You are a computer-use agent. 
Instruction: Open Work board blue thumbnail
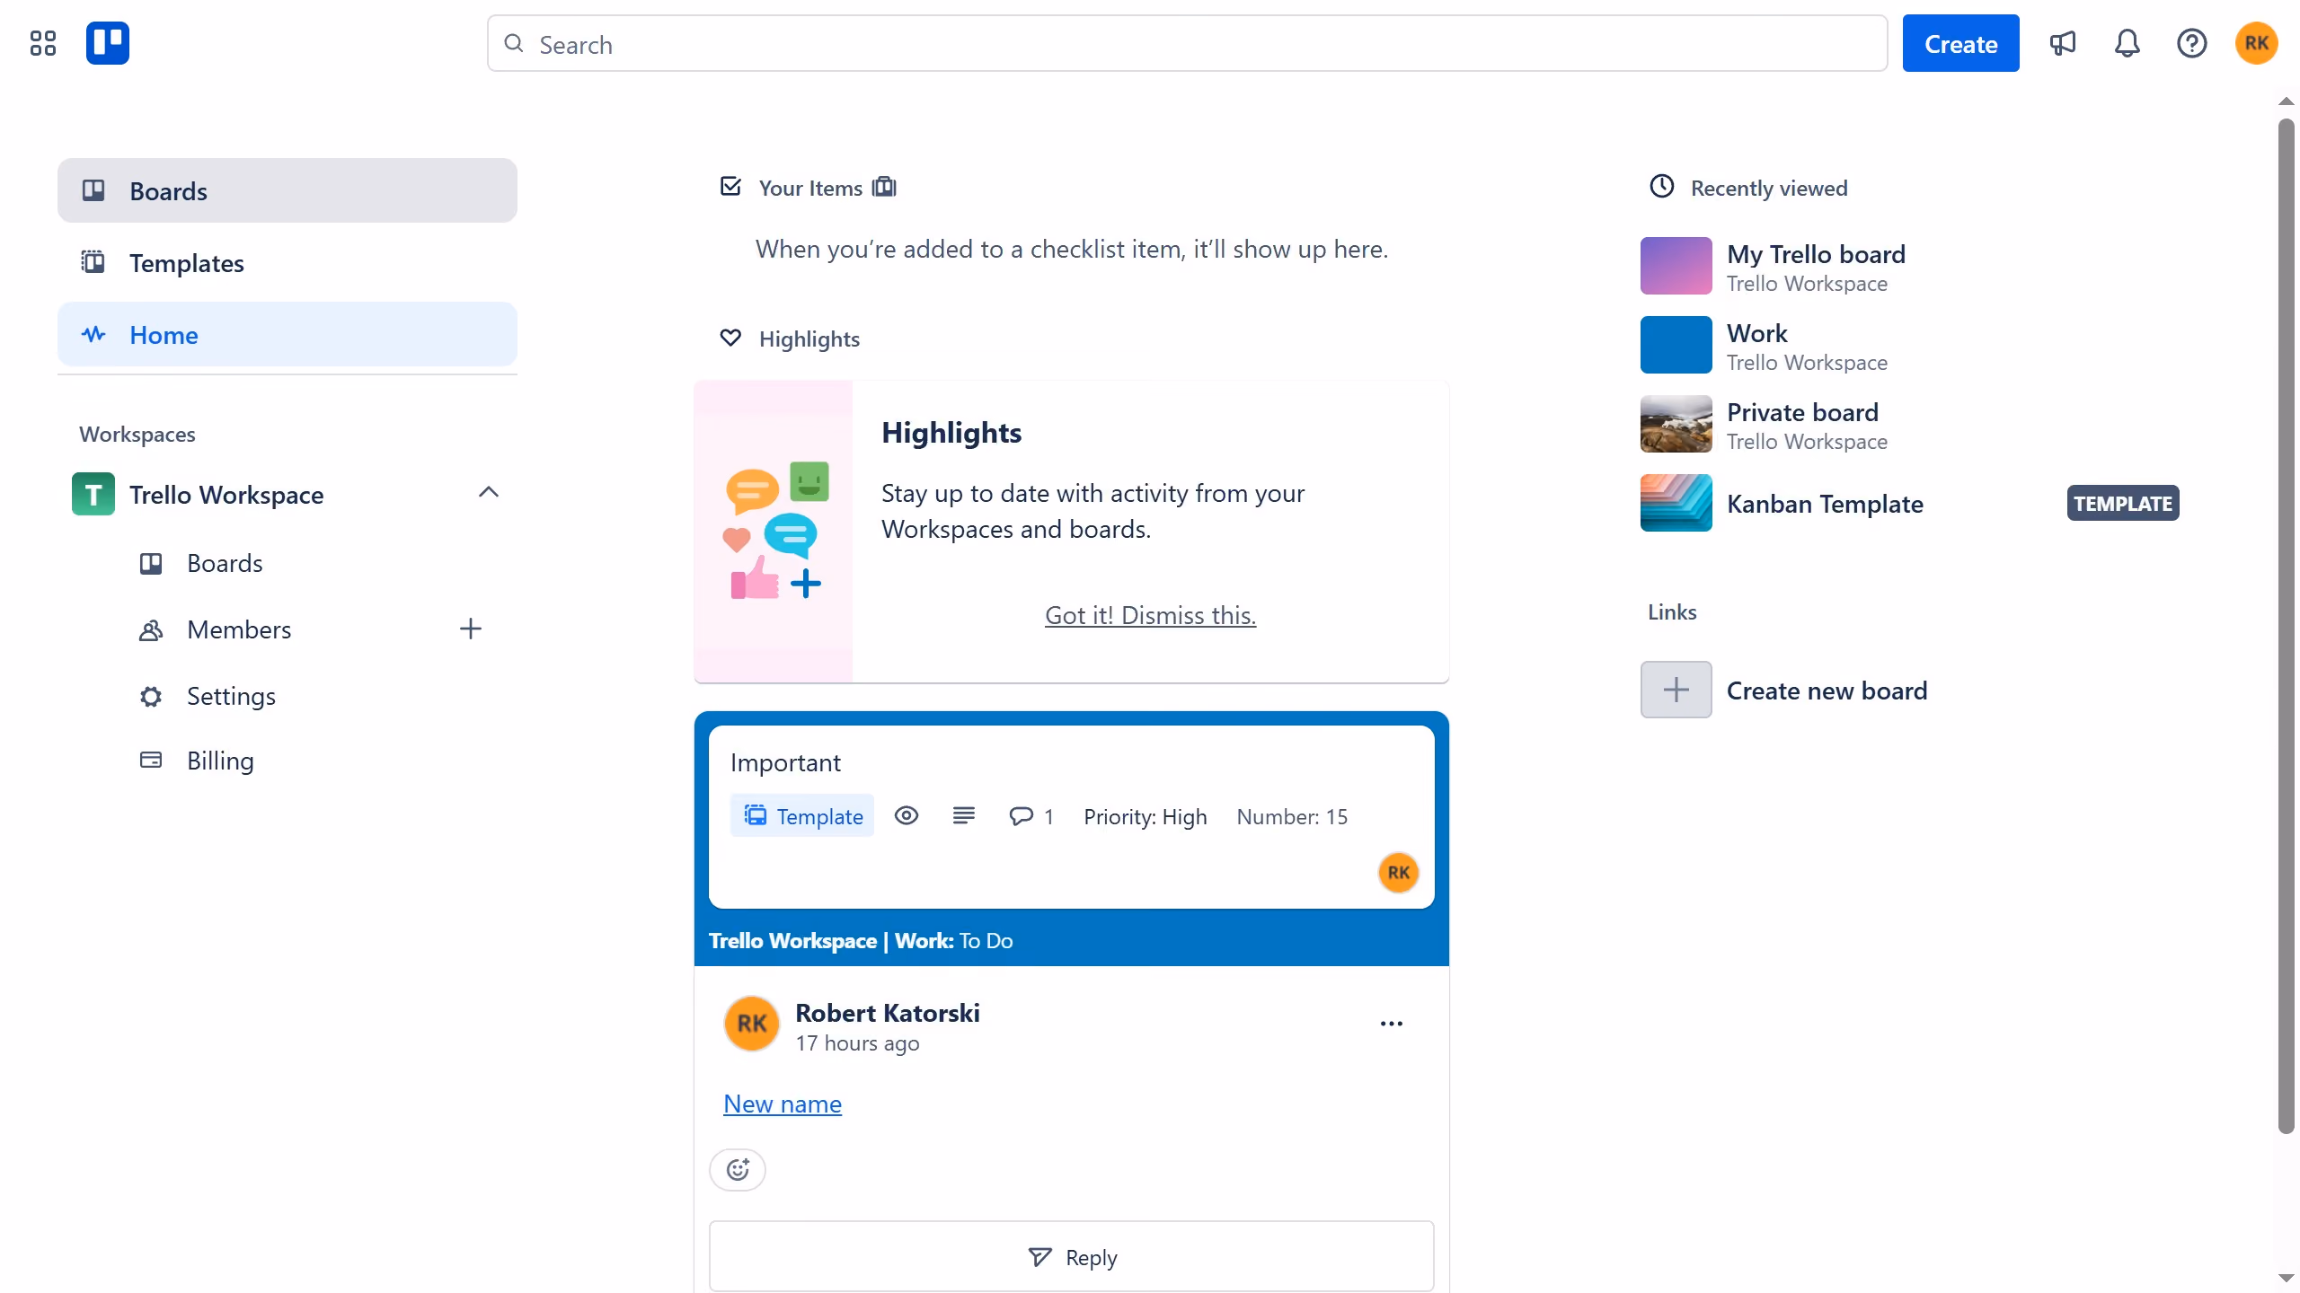pyautogui.click(x=1676, y=345)
